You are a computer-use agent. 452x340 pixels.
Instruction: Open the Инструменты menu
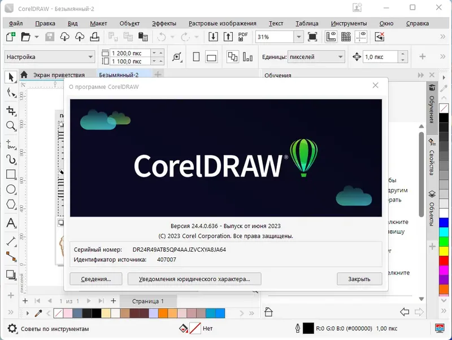click(x=350, y=23)
